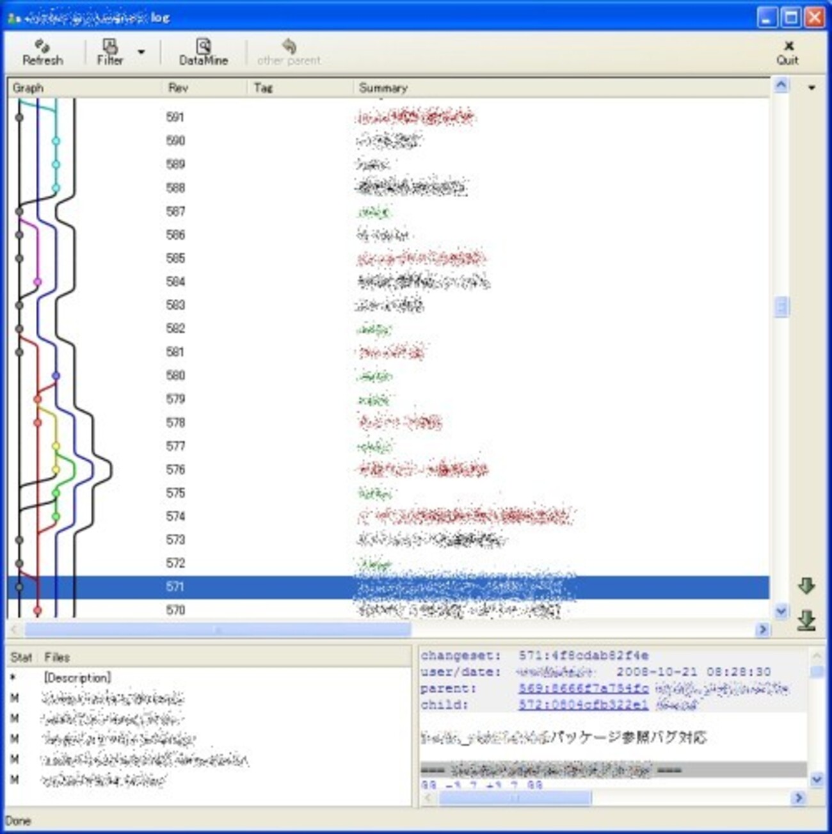Image resolution: width=832 pixels, height=834 pixels.
Task: Click the revision list scrollbar up arrow
Action: pos(781,86)
